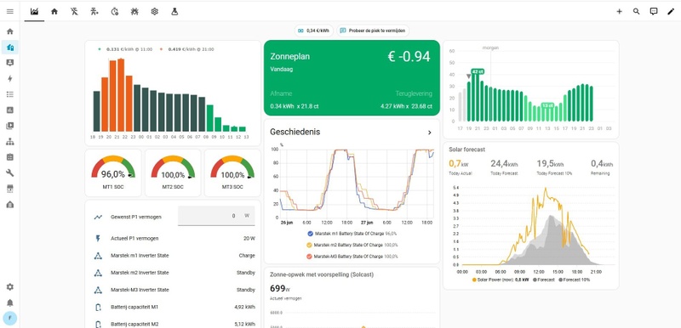This screenshot has width=681, height=328.
Task: Click the Today Actual 0,7 kW value
Action: (x=459, y=164)
